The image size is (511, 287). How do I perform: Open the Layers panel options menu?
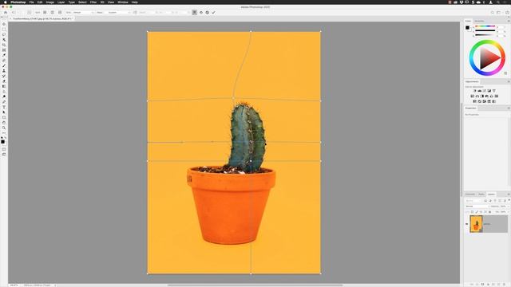(509, 195)
